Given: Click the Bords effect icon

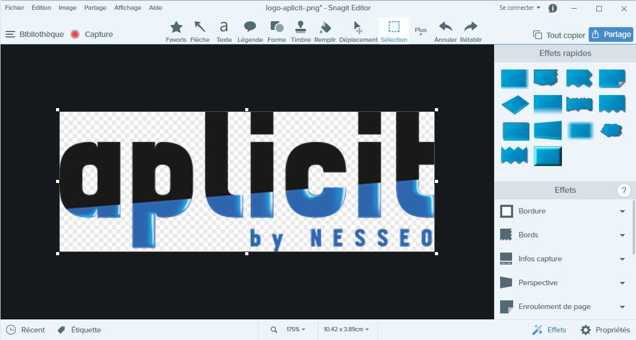Looking at the screenshot, I should [x=506, y=235].
